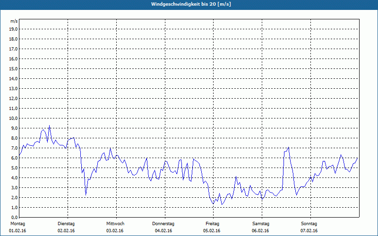This screenshot has height=236, width=378.
Task: Click the '05.02.16' date label
Action: [x=212, y=231]
